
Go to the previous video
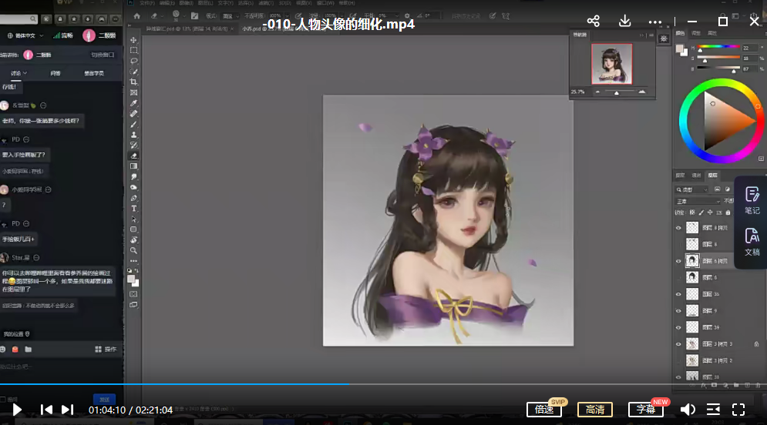(x=46, y=410)
